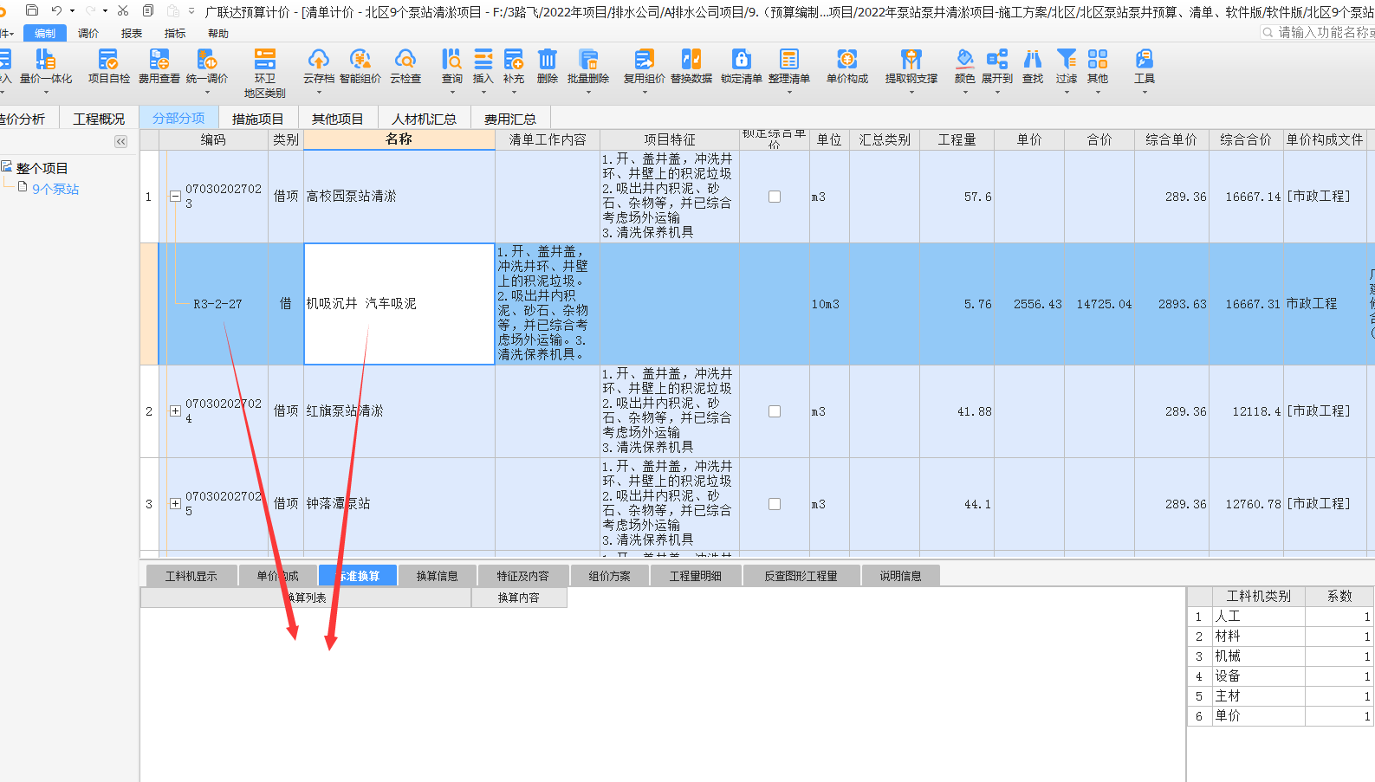This screenshot has height=782, width=1375.
Task: Open 费用查看 fee viewer
Action: [x=159, y=66]
